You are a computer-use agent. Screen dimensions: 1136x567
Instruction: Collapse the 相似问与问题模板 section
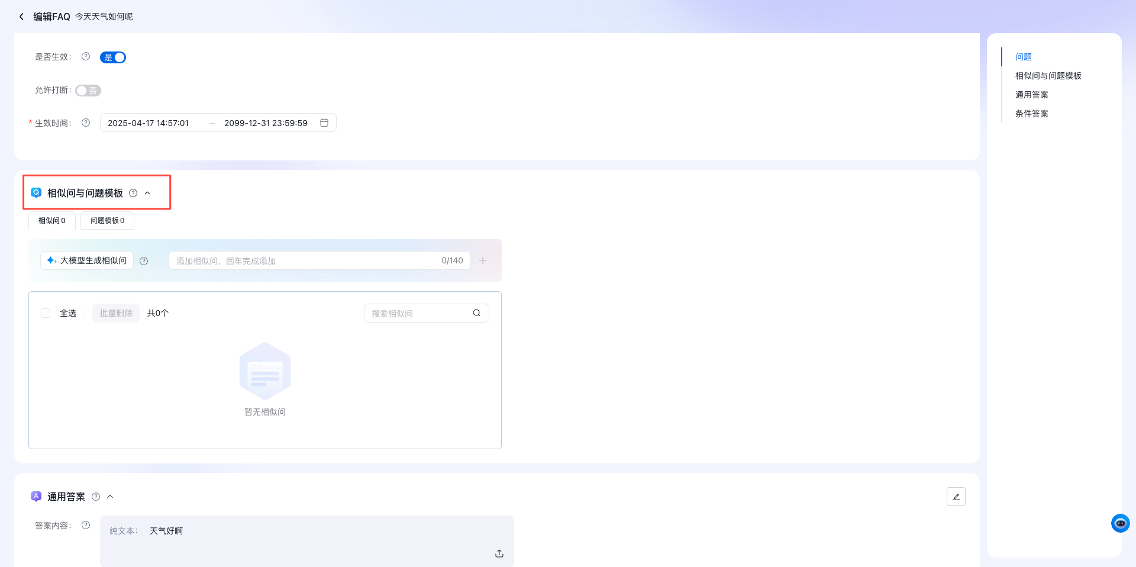[148, 193]
